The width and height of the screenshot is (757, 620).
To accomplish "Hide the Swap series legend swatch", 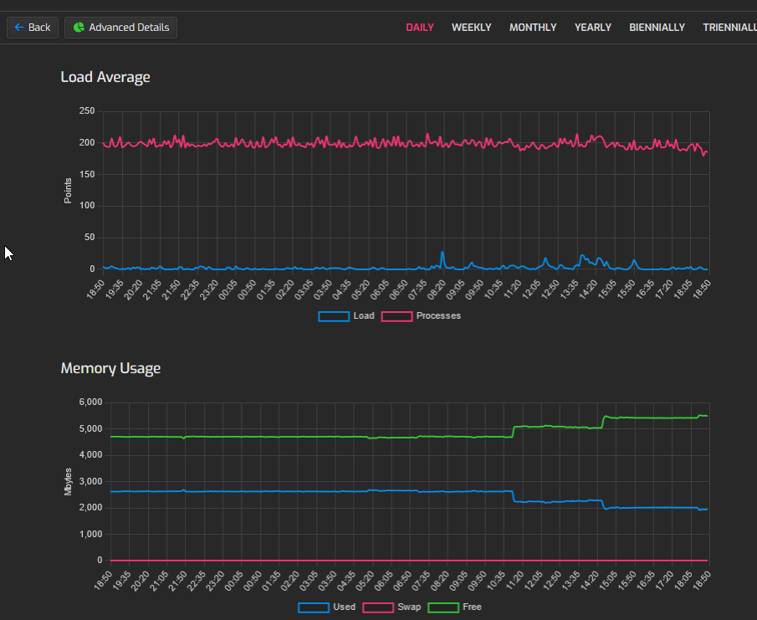I will (x=377, y=607).
